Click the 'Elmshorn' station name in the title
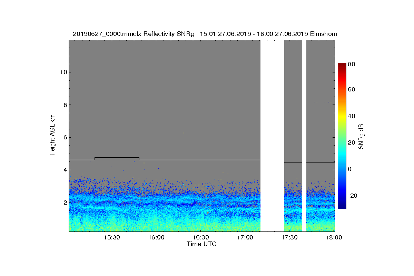The width and height of the screenshot is (414, 276). 324,34
